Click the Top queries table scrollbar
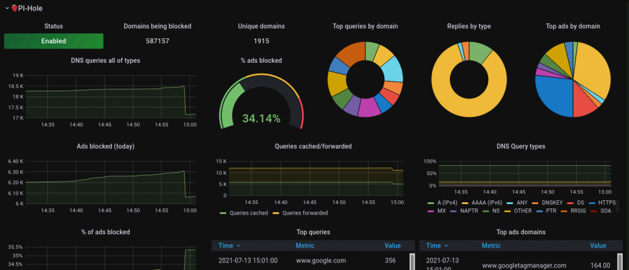The image size is (629, 270). tap(412, 262)
